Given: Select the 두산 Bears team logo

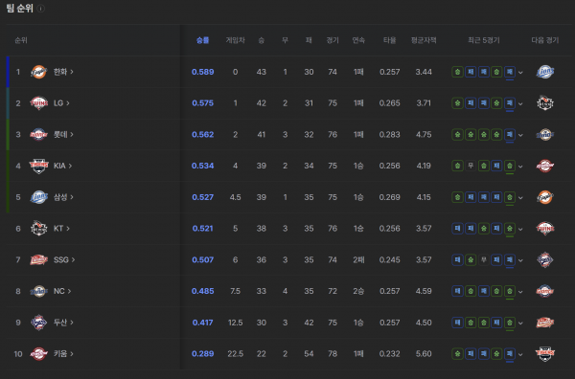Looking at the screenshot, I should 39,323.
